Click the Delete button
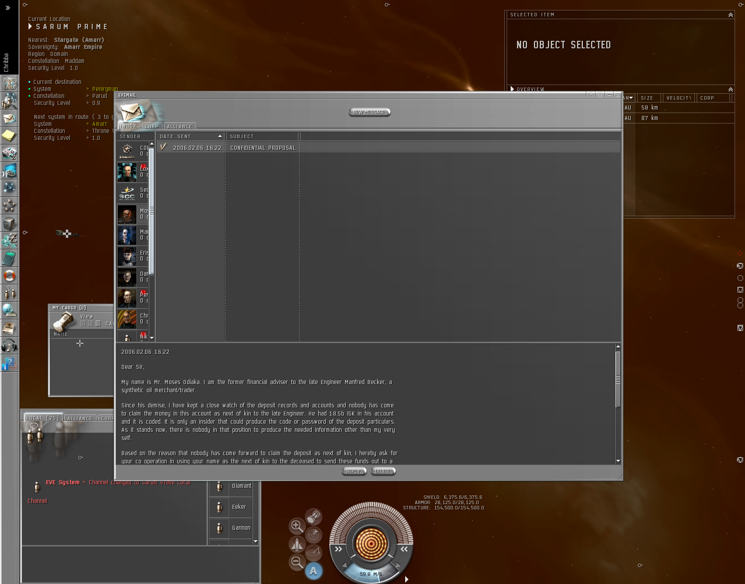745x584 pixels. (x=383, y=471)
